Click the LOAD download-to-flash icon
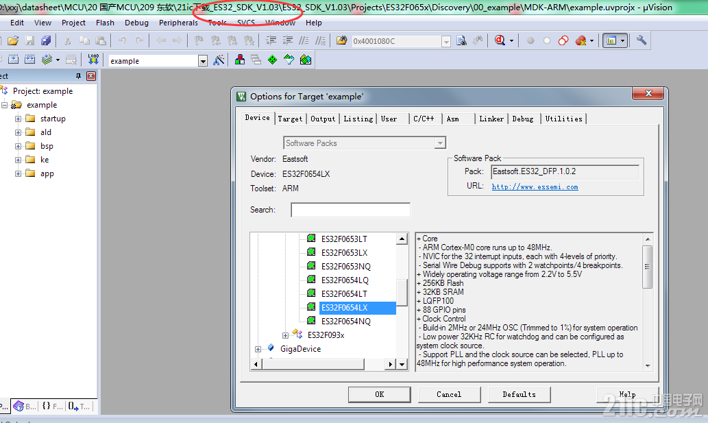Screen dimensions: 708x423 [x=93, y=60]
